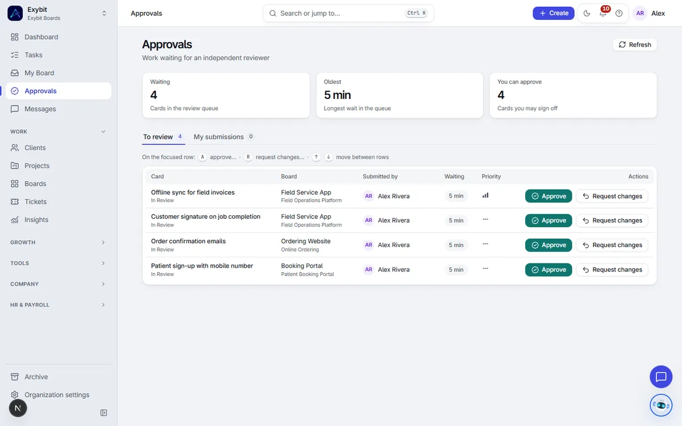
Task: Expand the TOOLS section
Action: click(59, 263)
